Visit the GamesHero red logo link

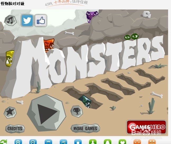[x=146, y=127]
